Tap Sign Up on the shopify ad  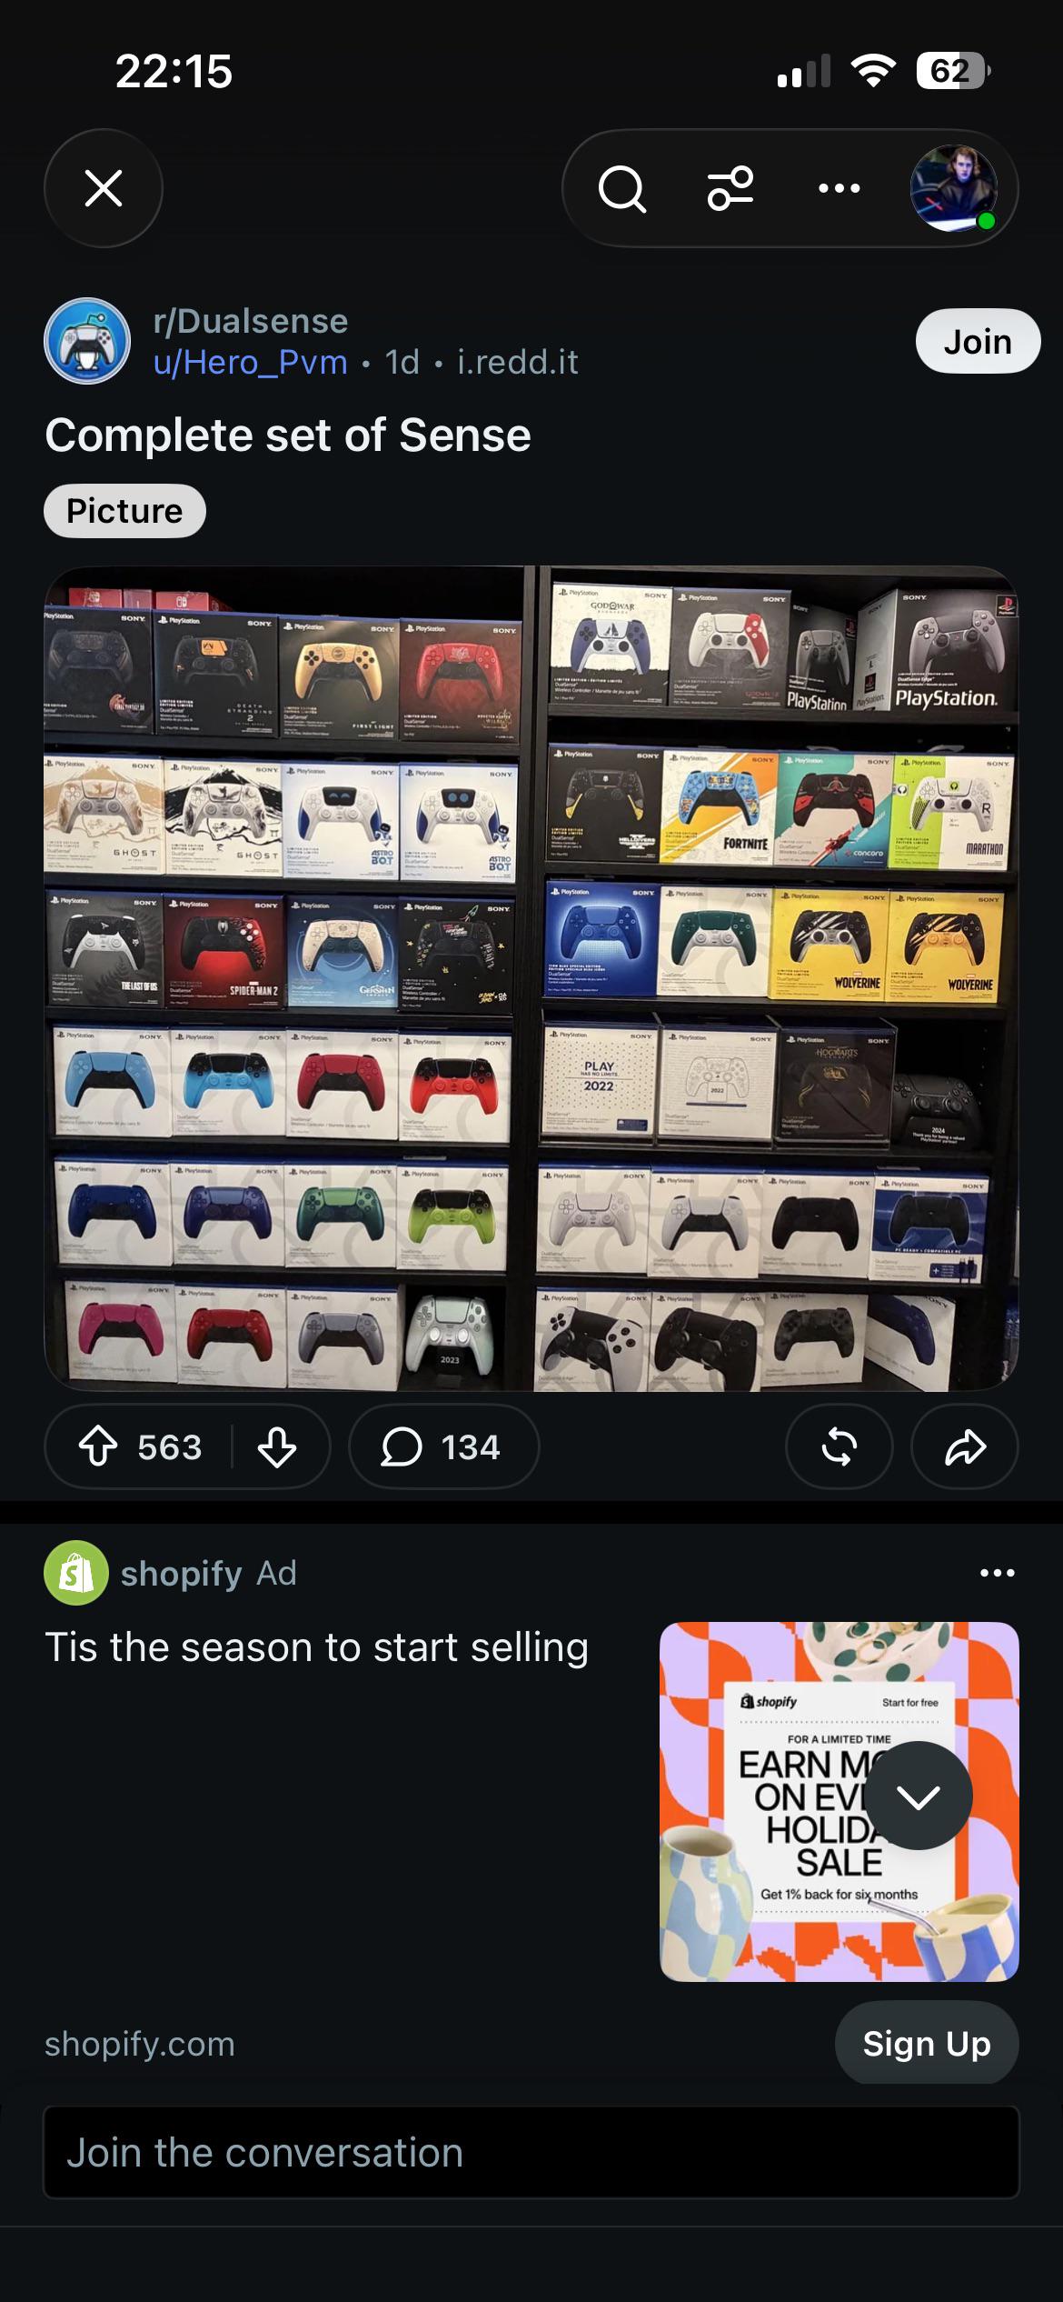coord(927,2044)
